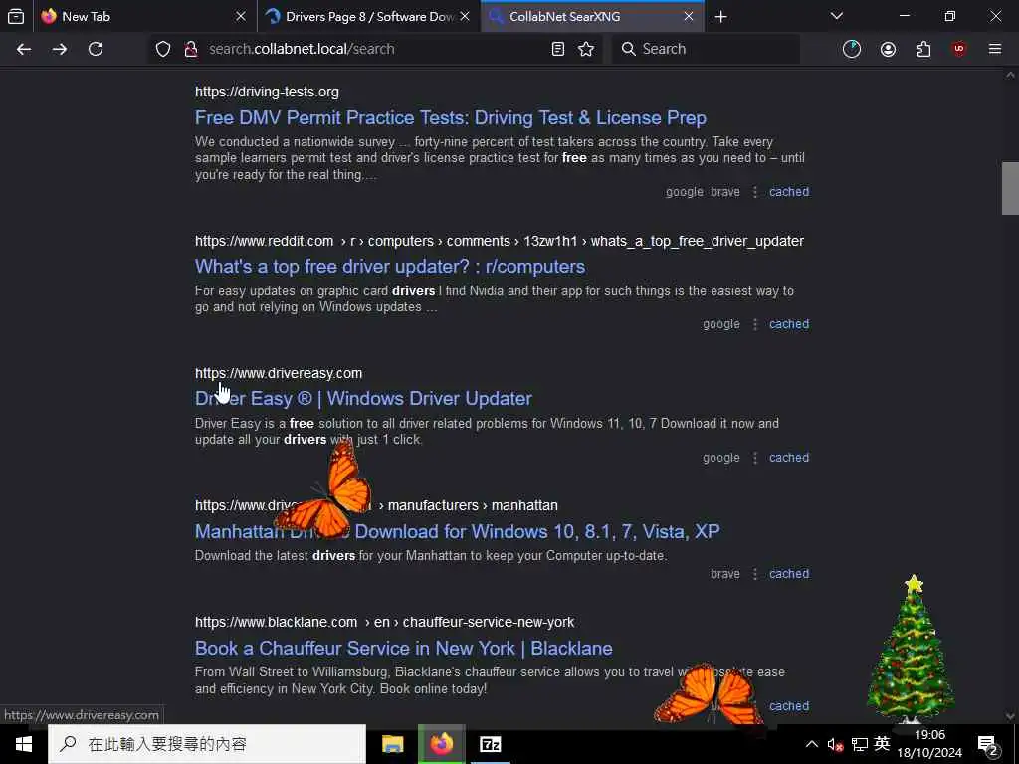Open the uBlock Origin extension

pos(959,49)
